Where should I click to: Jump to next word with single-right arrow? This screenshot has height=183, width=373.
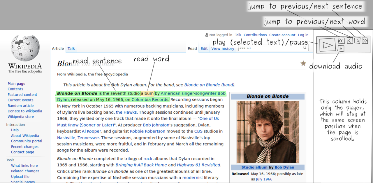coord(357,41)
